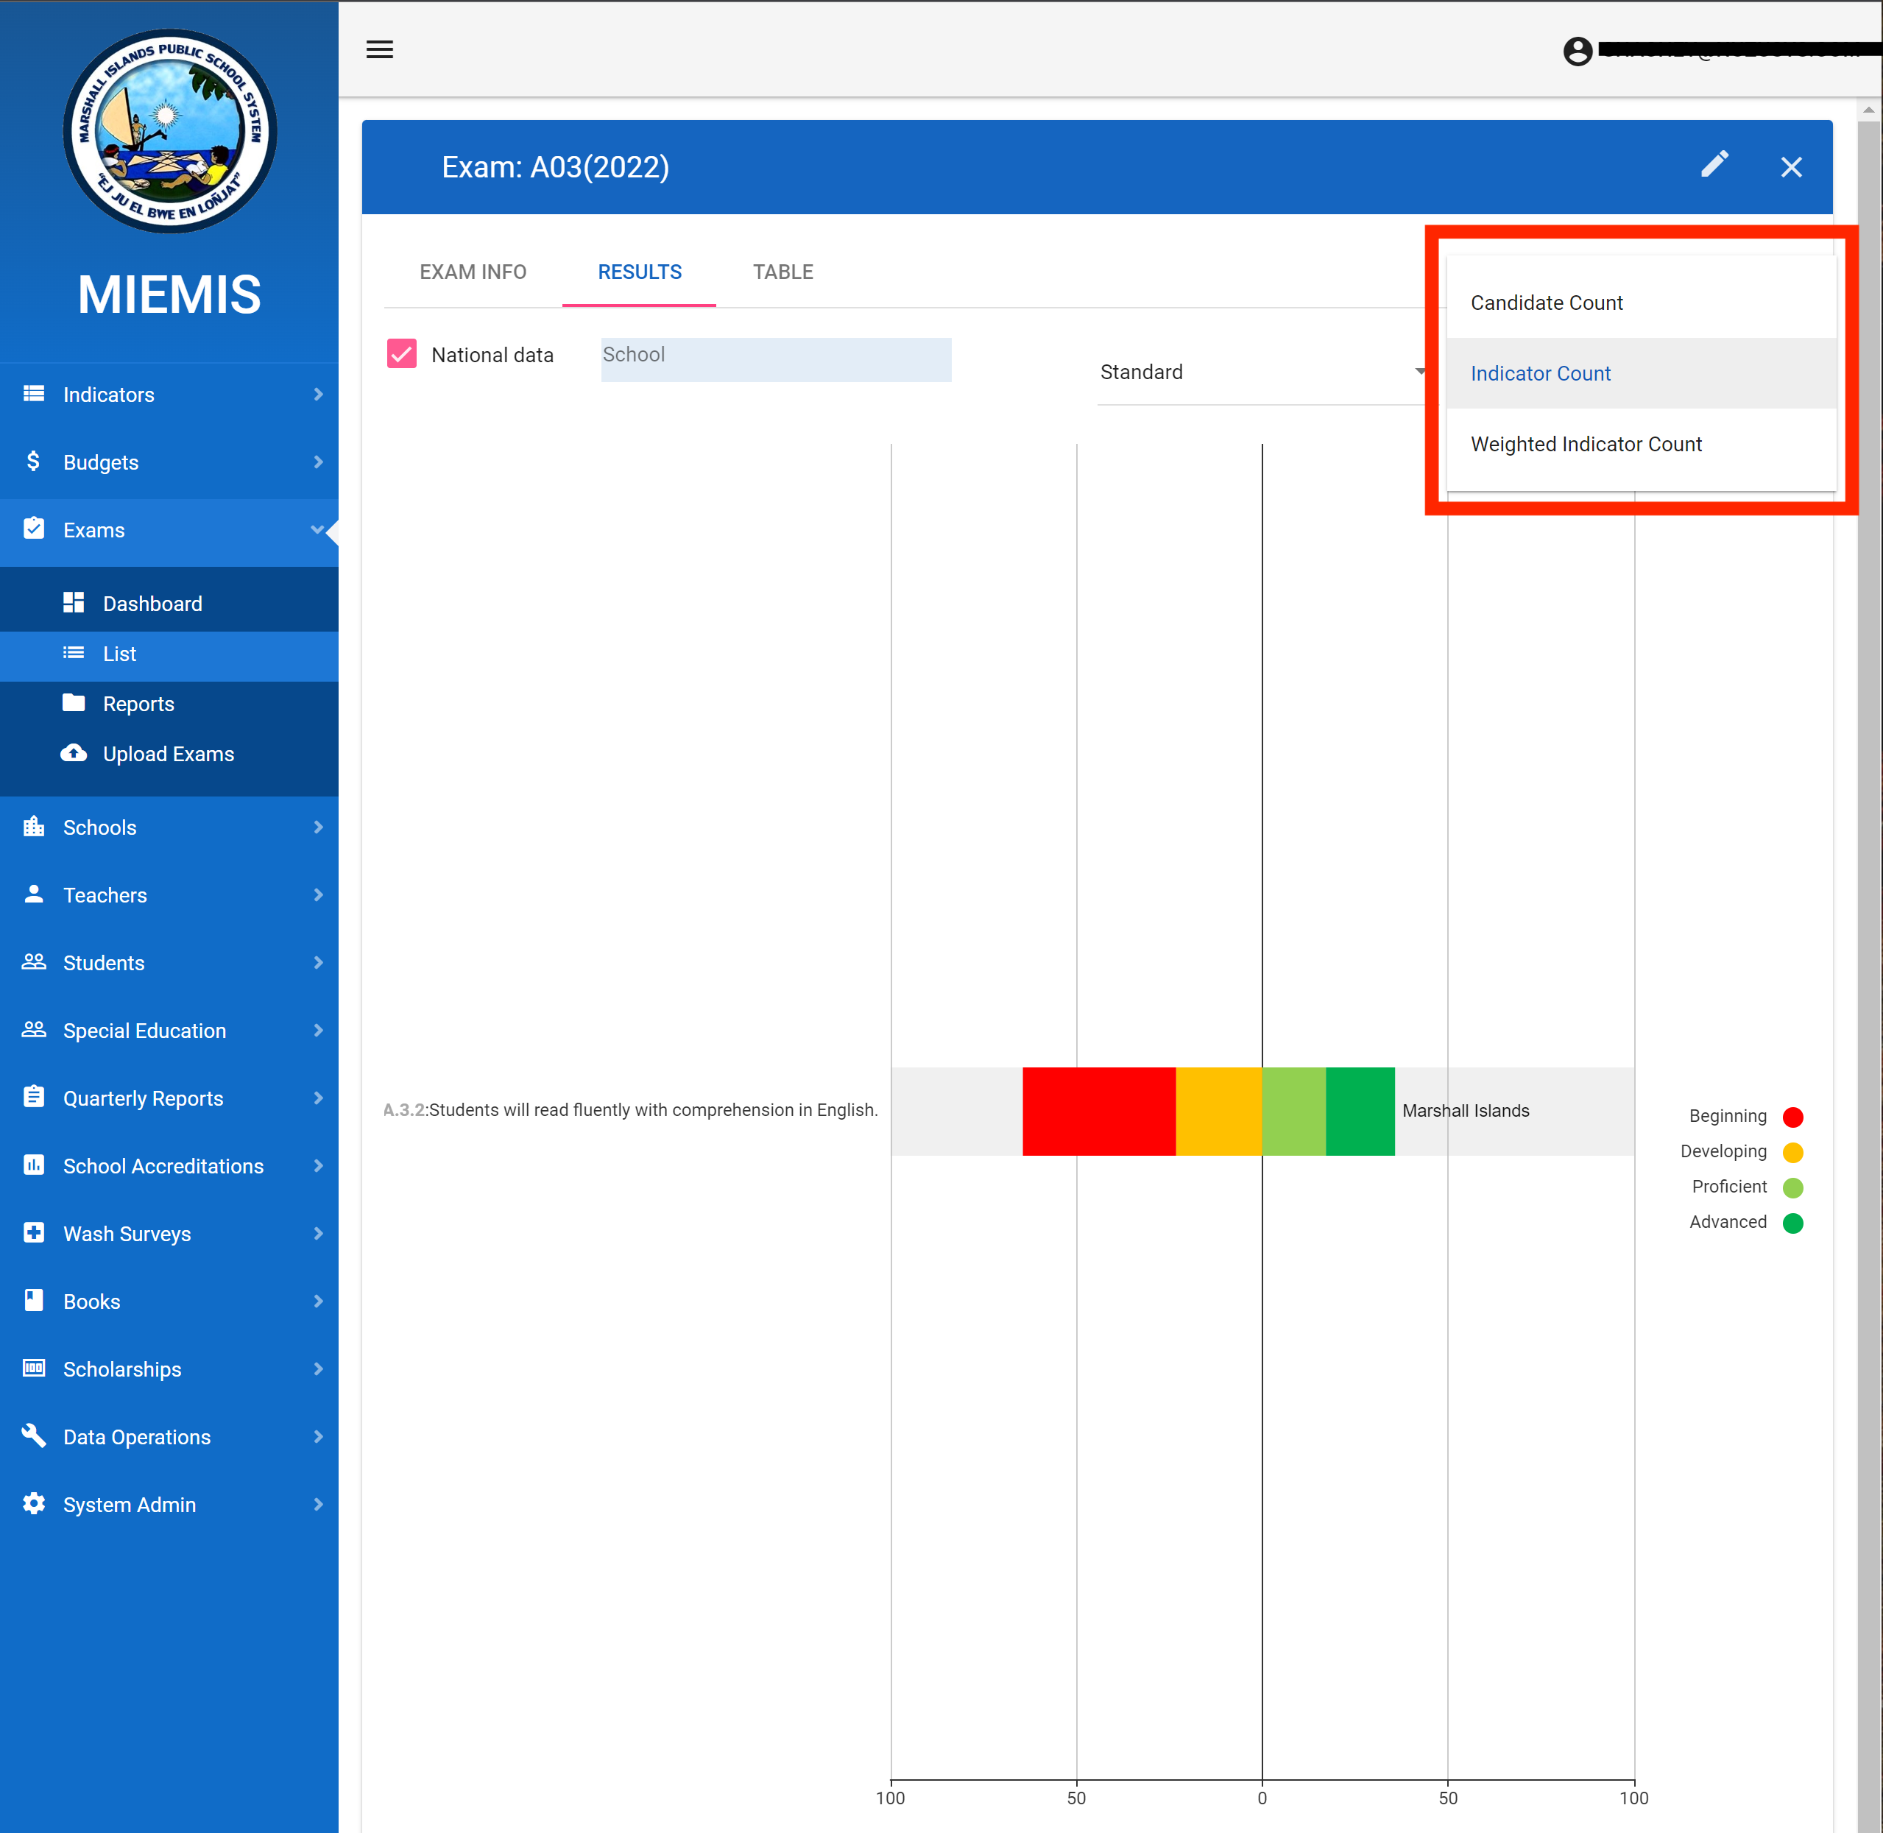Image resolution: width=1883 pixels, height=1833 pixels.
Task: Click the Dashboard grid icon
Action: (74, 603)
